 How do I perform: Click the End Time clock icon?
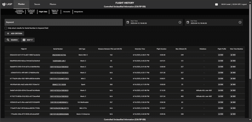[x=240, y=22]
